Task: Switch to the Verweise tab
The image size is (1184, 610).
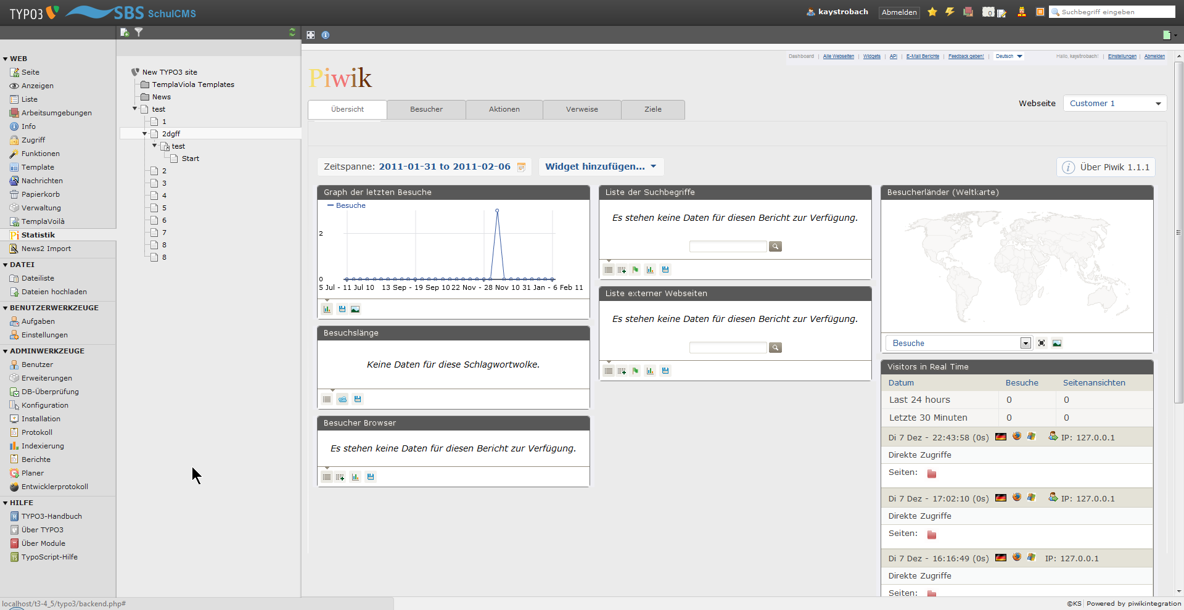Action: [x=582, y=109]
